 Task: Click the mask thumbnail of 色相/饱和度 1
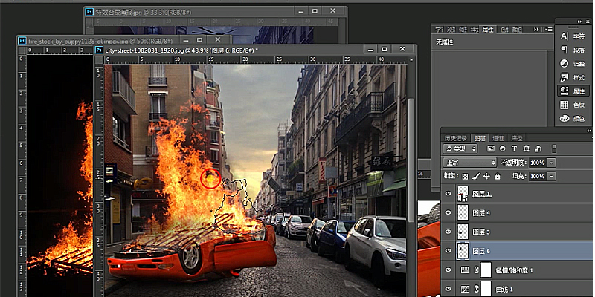[486, 270]
